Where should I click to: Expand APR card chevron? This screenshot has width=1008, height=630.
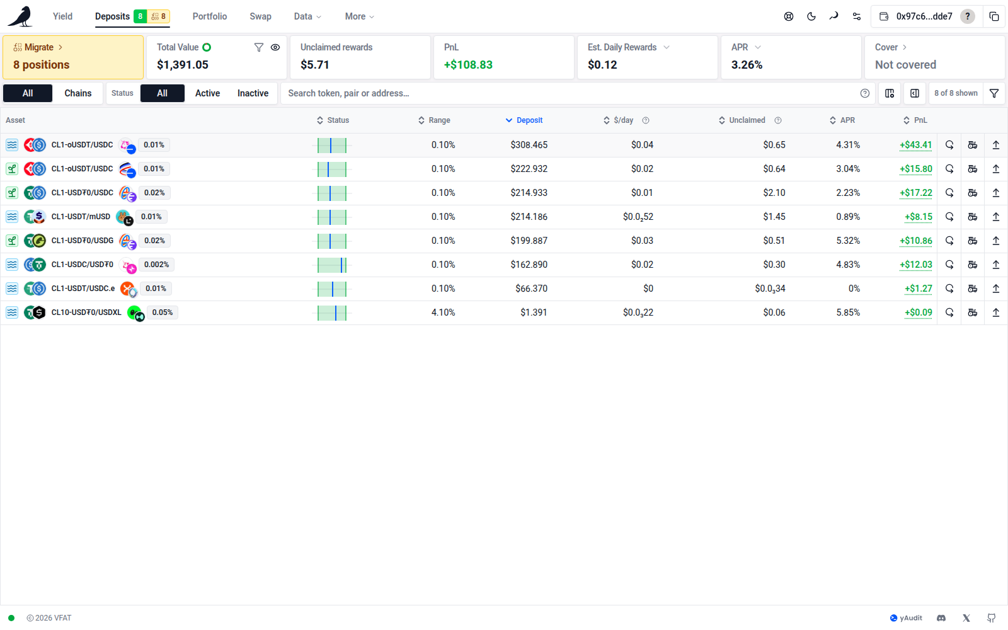tap(758, 47)
